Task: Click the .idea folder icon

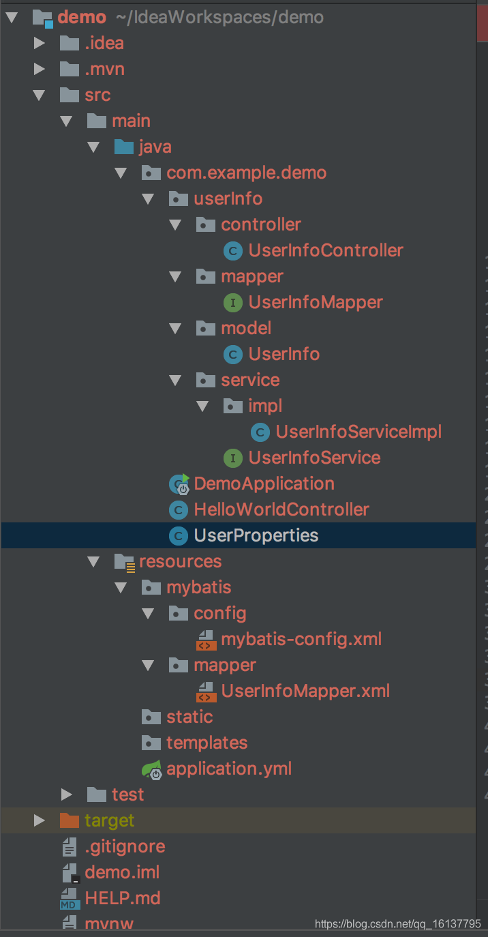Action: [x=69, y=43]
